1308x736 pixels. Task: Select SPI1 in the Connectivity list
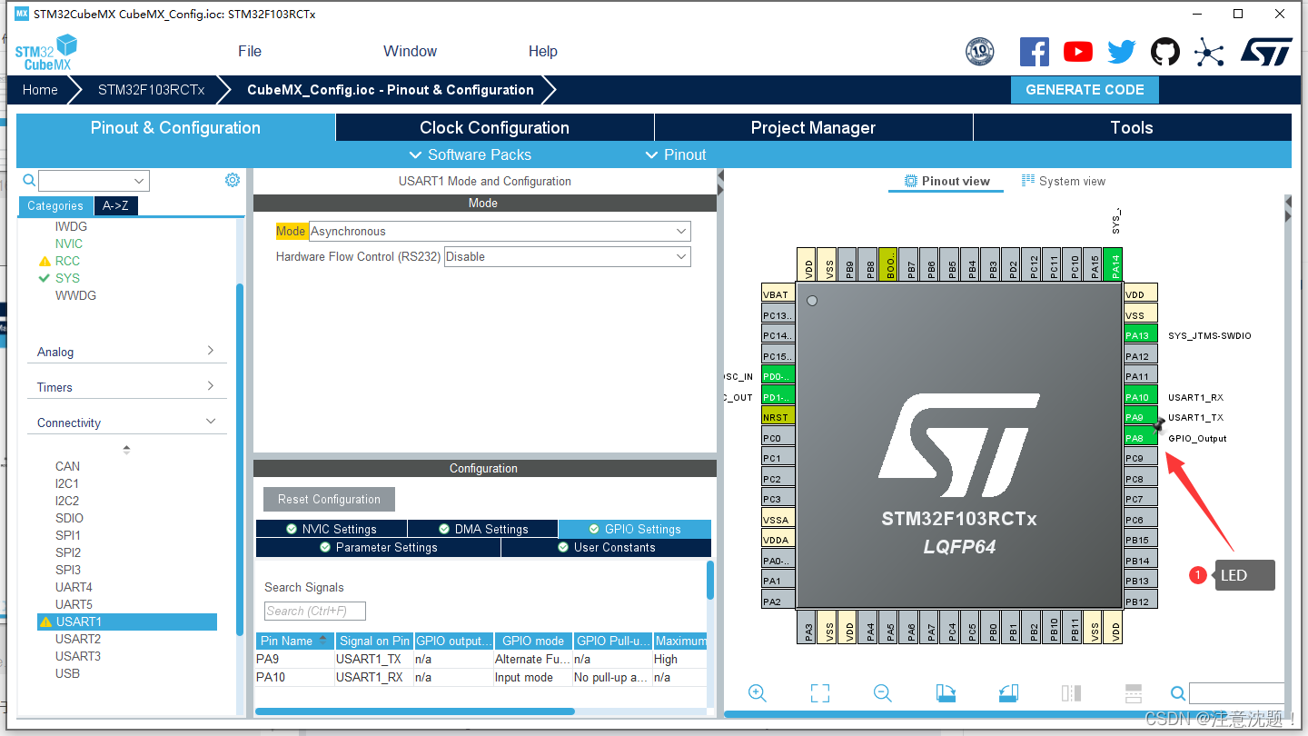[68, 535]
